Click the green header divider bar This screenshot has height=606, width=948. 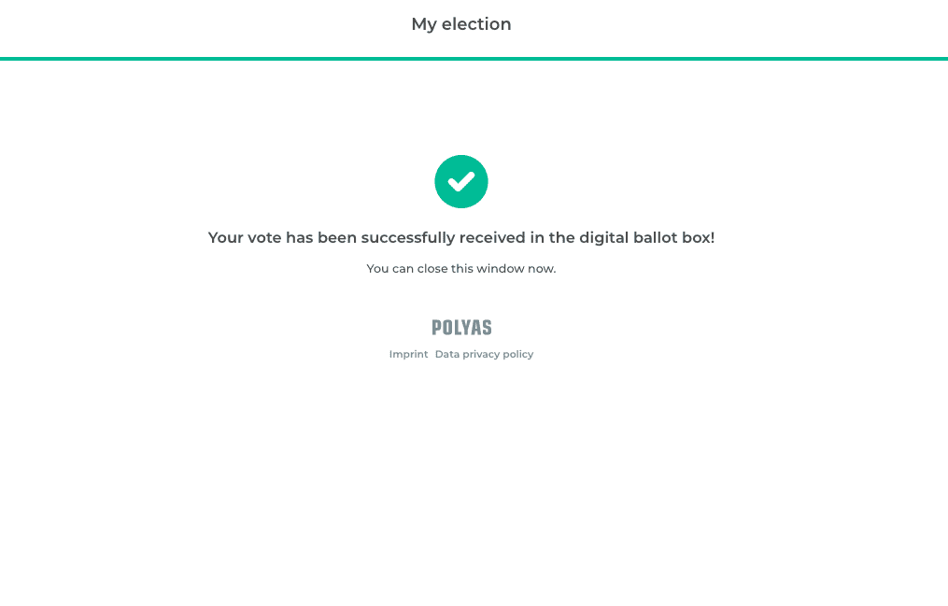click(474, 59)
